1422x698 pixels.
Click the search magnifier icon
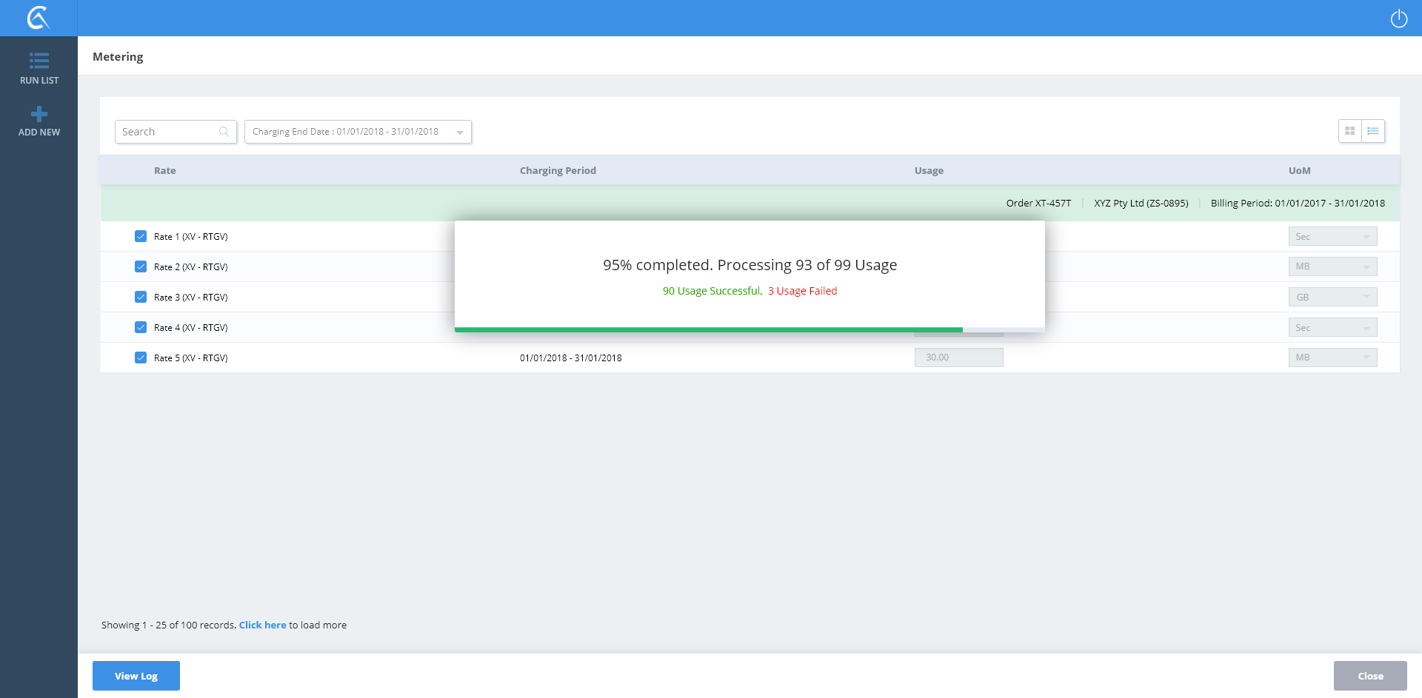pyautogui.click(x=224, y=132)
